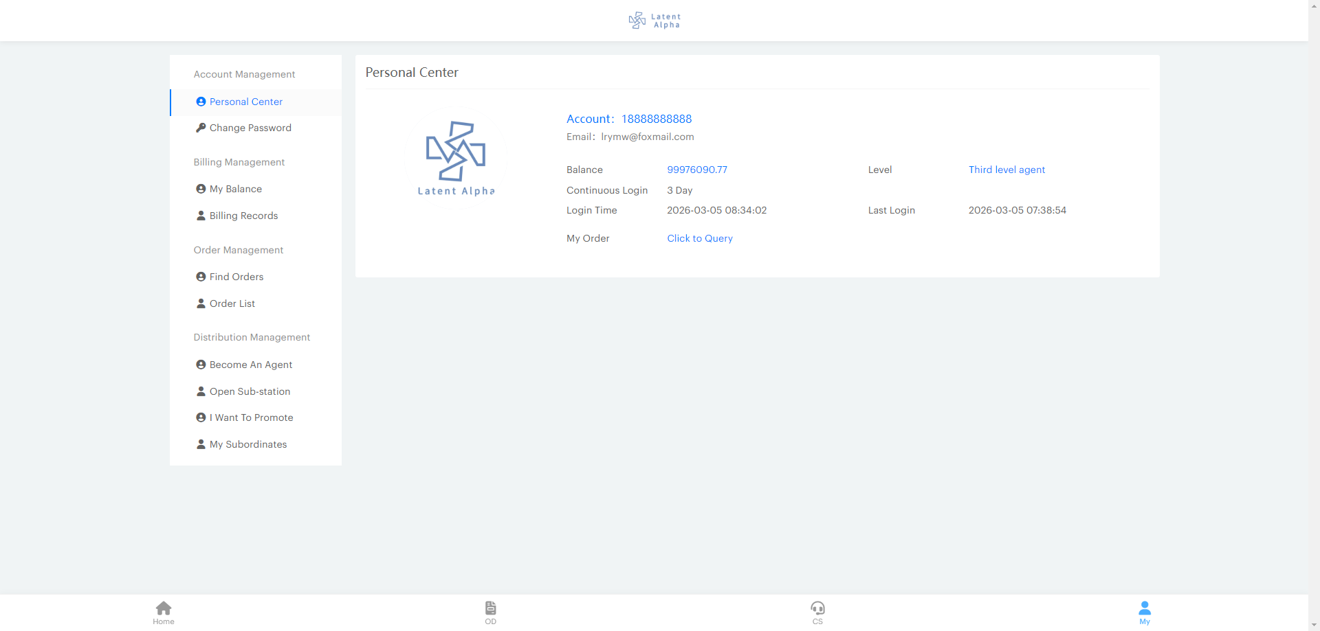The height and width of the screenshot is (631, 1320).
Task: Open CS headset support icon
Action: click(x=817, y=608)
